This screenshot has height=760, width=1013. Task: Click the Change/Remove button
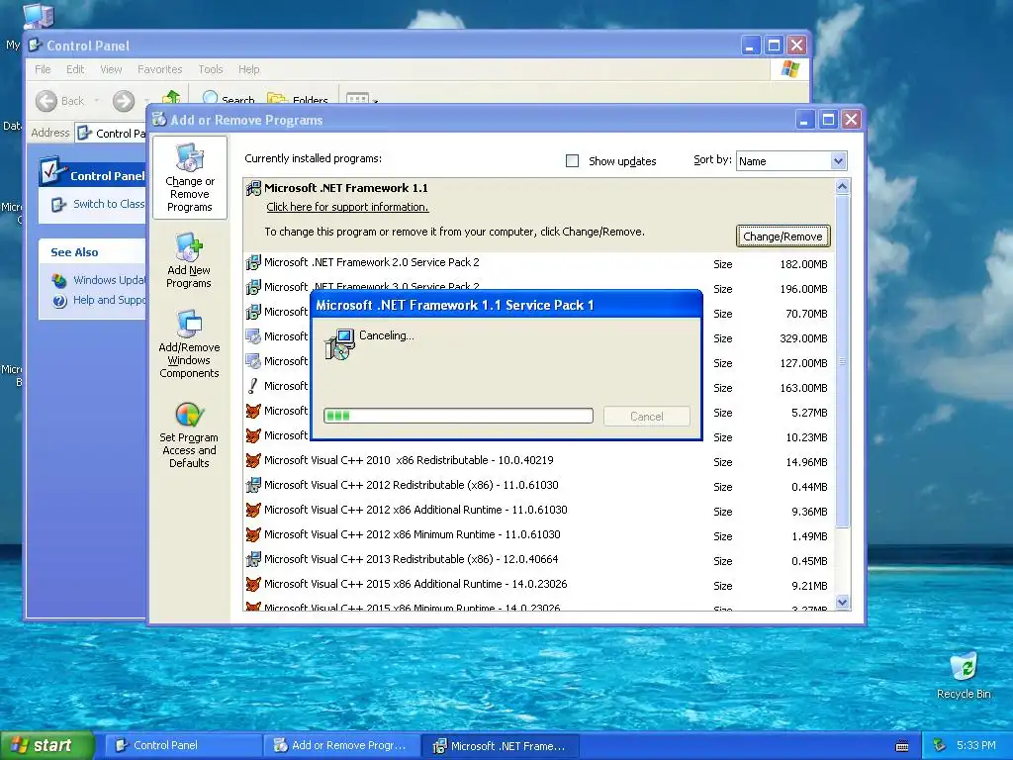[783, 236]
